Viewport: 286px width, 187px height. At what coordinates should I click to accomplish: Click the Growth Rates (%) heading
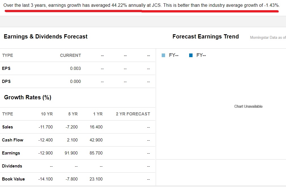(28, 97)
